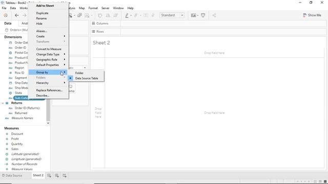This screenshot has width=328, height=184.
Task: Click the Sheet 2 title text
Action: [101, 43]
